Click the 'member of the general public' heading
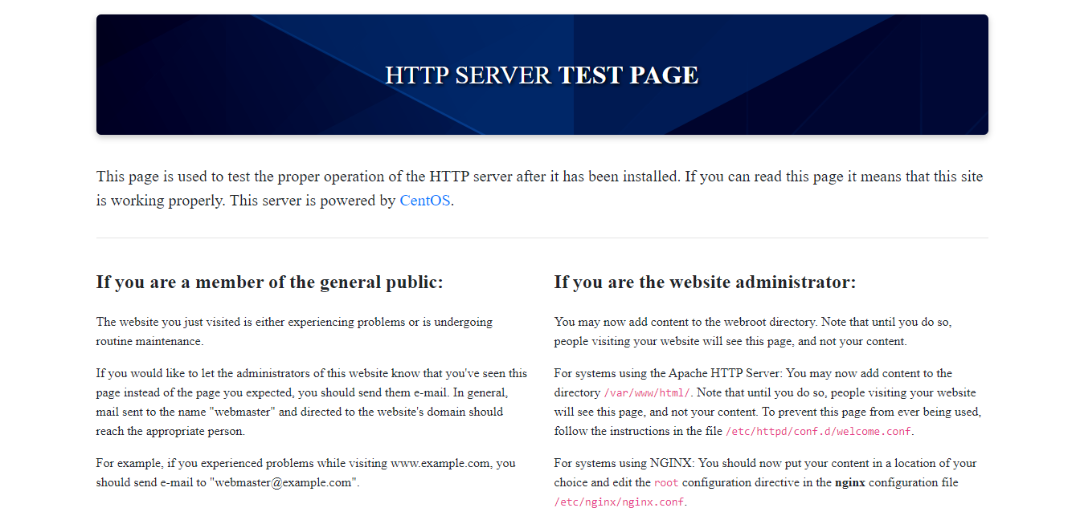This screenshot has width=1072, height=516. (269, 282)
